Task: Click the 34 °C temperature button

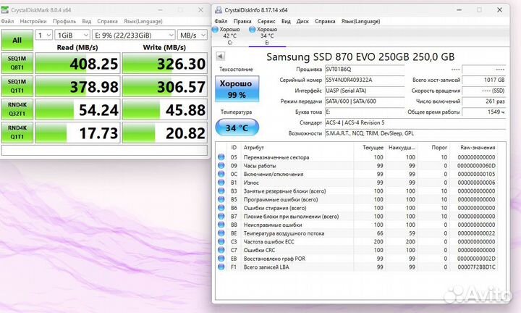Action: pyautogui.click(x=237, y=128)
